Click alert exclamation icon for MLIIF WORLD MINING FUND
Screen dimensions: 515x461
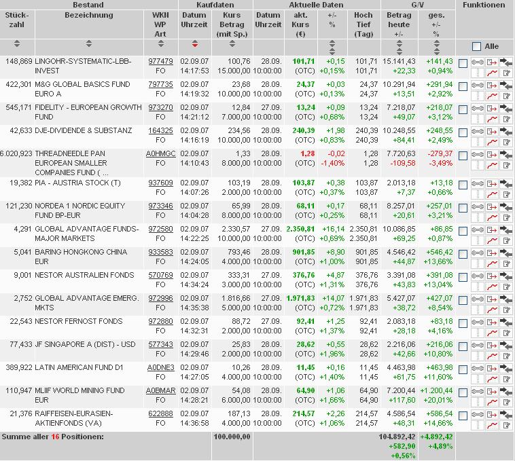click(477, 402)
